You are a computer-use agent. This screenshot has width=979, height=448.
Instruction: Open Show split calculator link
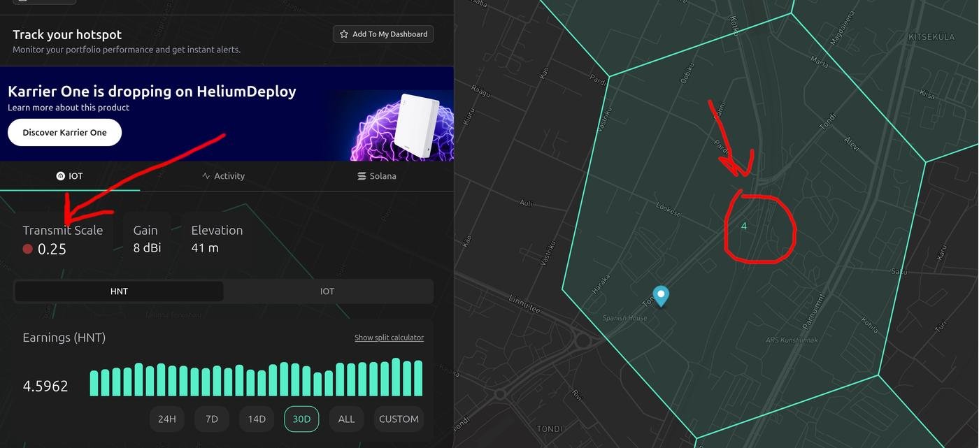click(x=389, y=338)
